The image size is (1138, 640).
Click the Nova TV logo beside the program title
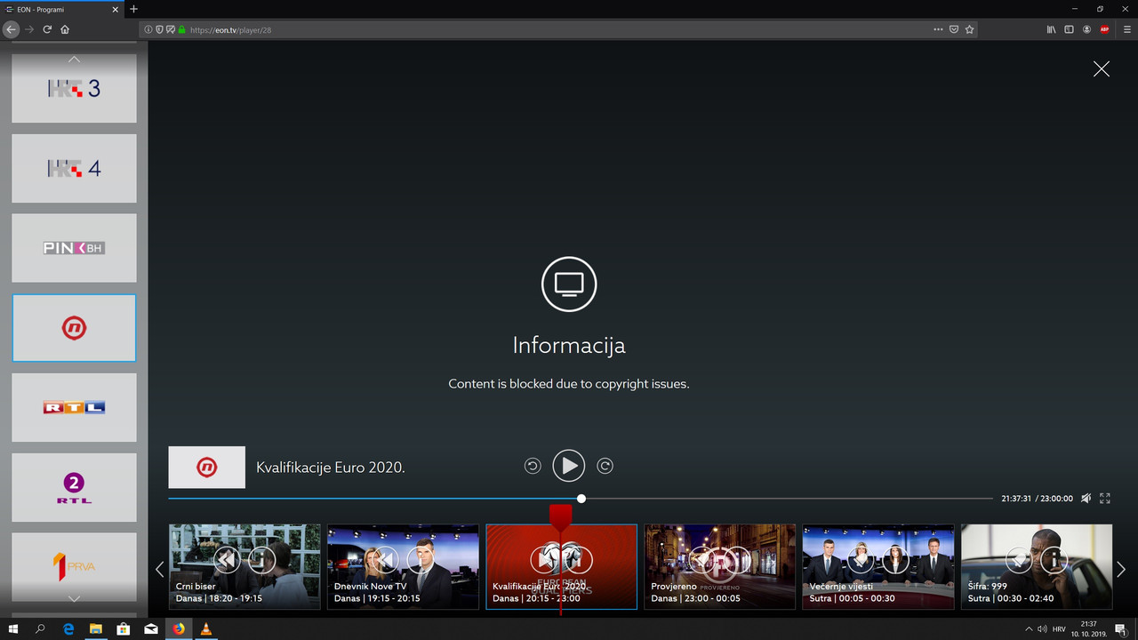(x=207, y=467)
